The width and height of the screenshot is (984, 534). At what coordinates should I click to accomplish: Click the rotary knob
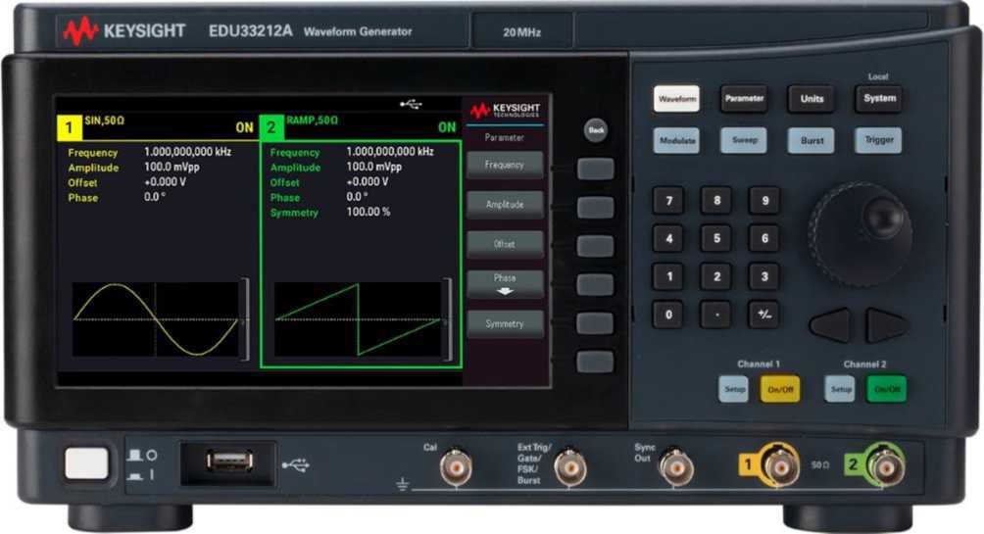coord(861,234)
